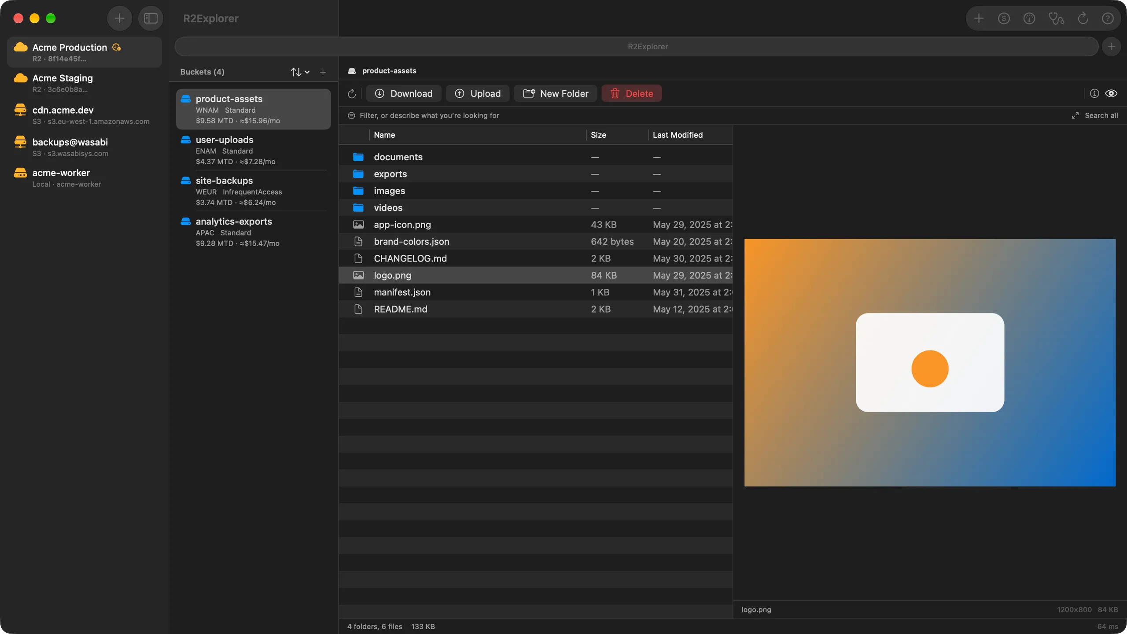The height and width of the screenshot is (634, 1127).
Task: Click the filter search input field
Action: click(704, 115)
